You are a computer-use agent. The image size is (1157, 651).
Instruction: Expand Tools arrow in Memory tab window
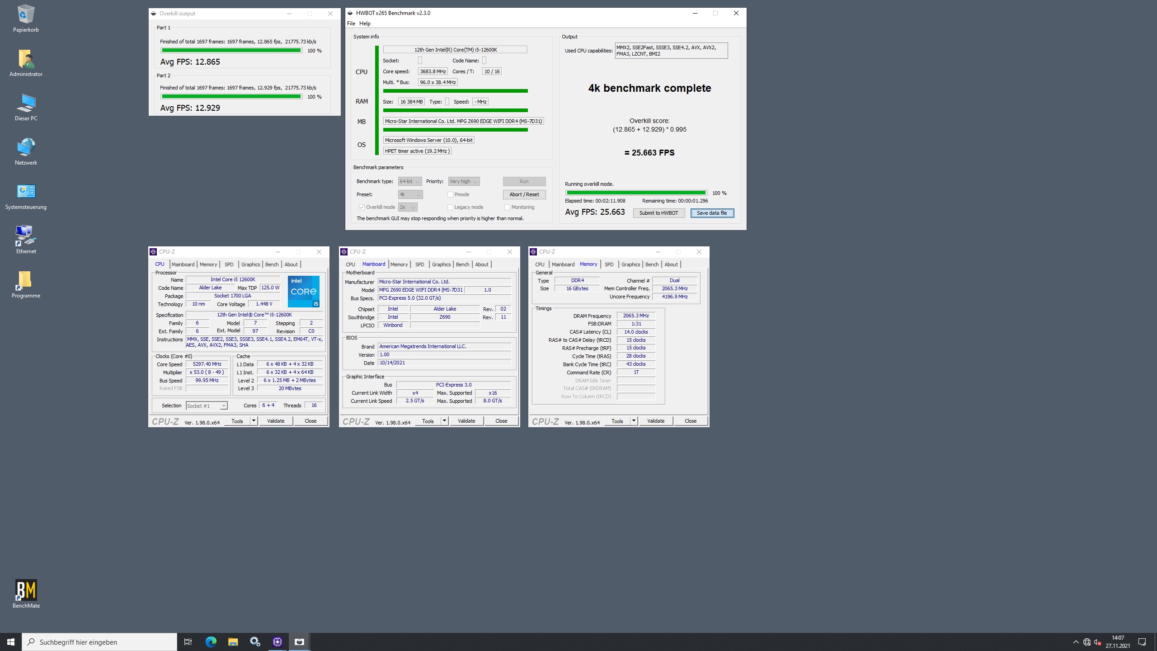point(634,421)
